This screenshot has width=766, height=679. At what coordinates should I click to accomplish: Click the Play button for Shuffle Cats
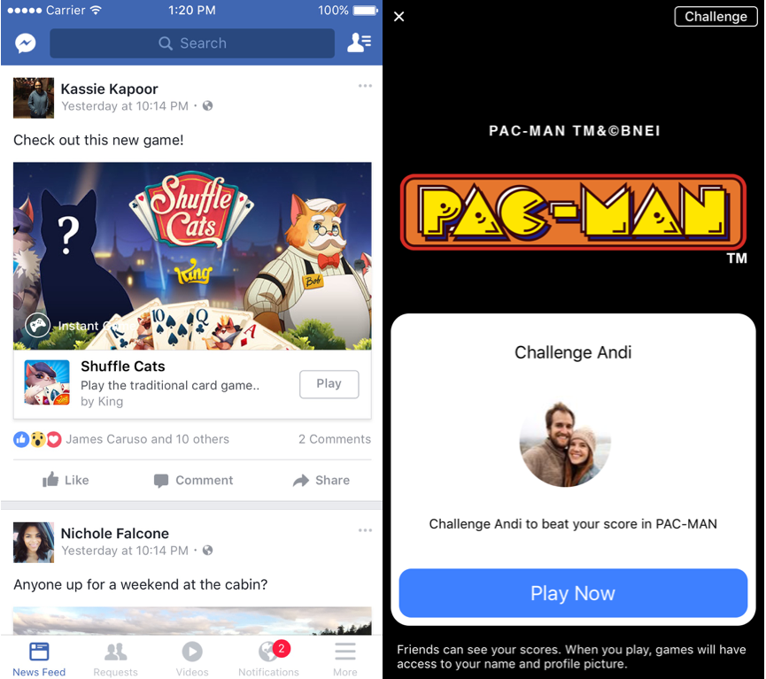click(x=329, y=384)
